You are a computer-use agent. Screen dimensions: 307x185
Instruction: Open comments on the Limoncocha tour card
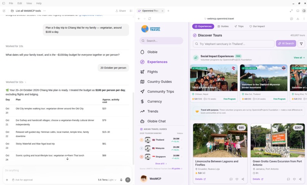coord(231,179)
